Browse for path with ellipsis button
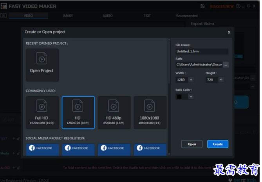This screenshot has height=182, width=262. click(226, 65)
